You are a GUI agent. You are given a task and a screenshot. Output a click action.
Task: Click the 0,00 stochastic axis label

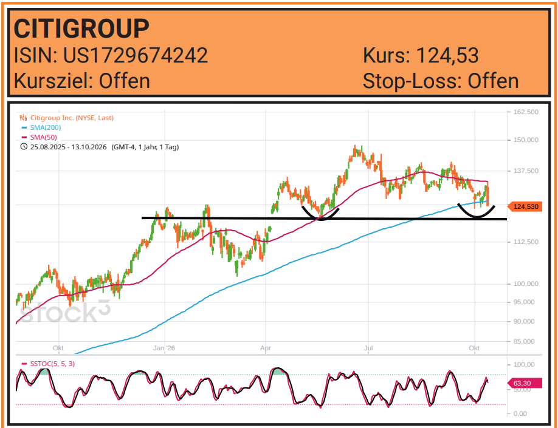pyautogui.click(x=520, y=413)
